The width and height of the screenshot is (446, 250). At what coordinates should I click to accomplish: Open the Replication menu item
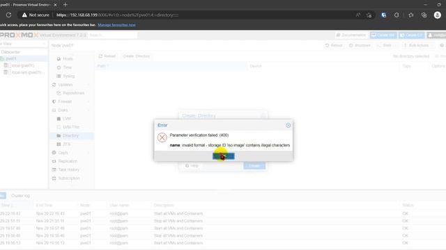pyautogui.click(x=68, y=161)
